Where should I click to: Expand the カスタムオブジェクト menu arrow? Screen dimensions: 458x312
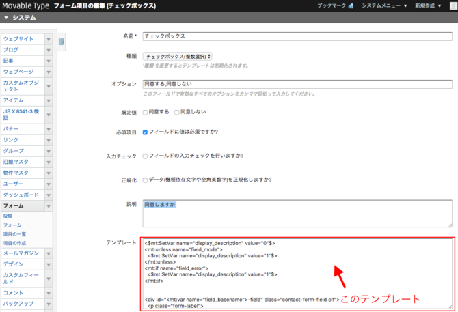pyautogui.click(x=49, y=86)
